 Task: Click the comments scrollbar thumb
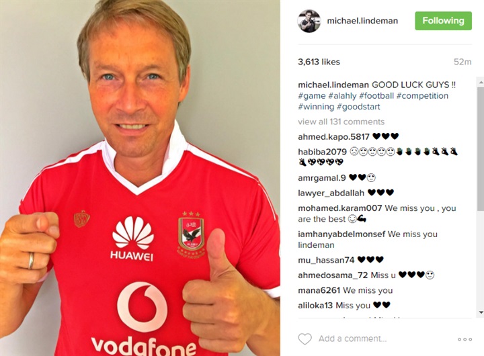point(481,149)
